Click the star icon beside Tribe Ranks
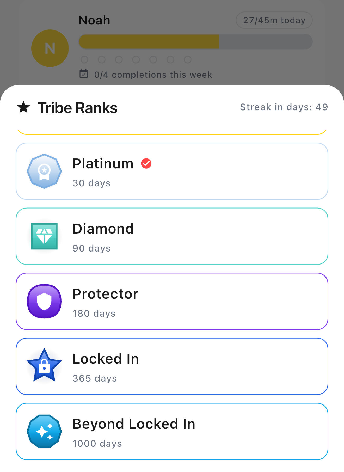 [x=24, y=107]
